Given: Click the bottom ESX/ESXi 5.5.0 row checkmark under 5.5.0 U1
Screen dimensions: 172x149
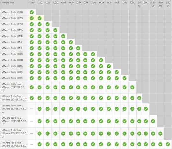Looking at the screenshot, I should [x=168, y=144].
